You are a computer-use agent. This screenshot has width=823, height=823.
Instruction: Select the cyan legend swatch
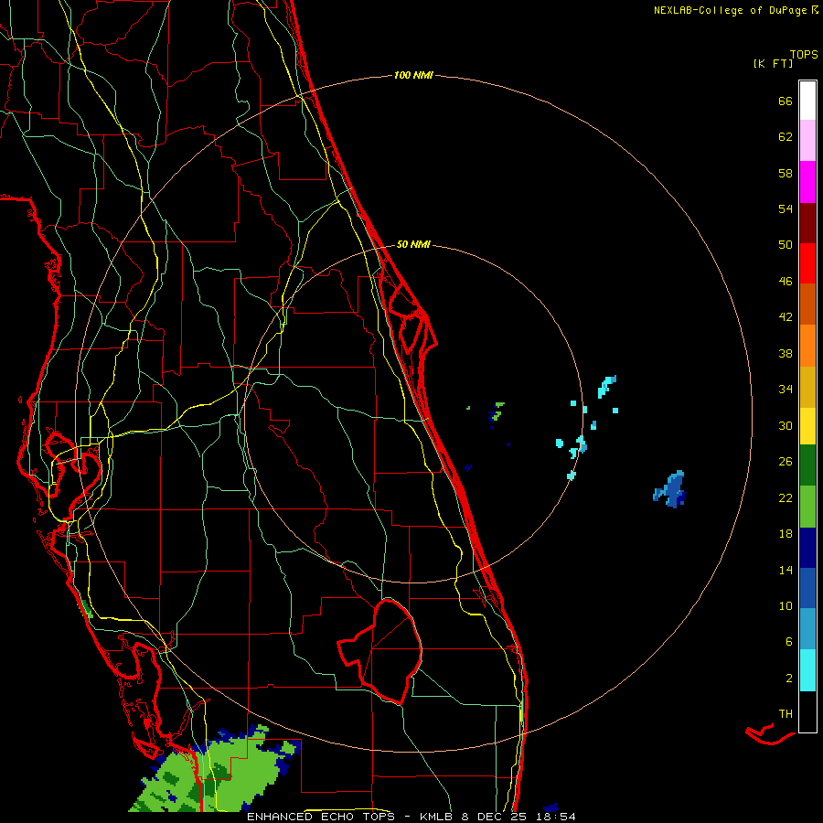point(807,670)
